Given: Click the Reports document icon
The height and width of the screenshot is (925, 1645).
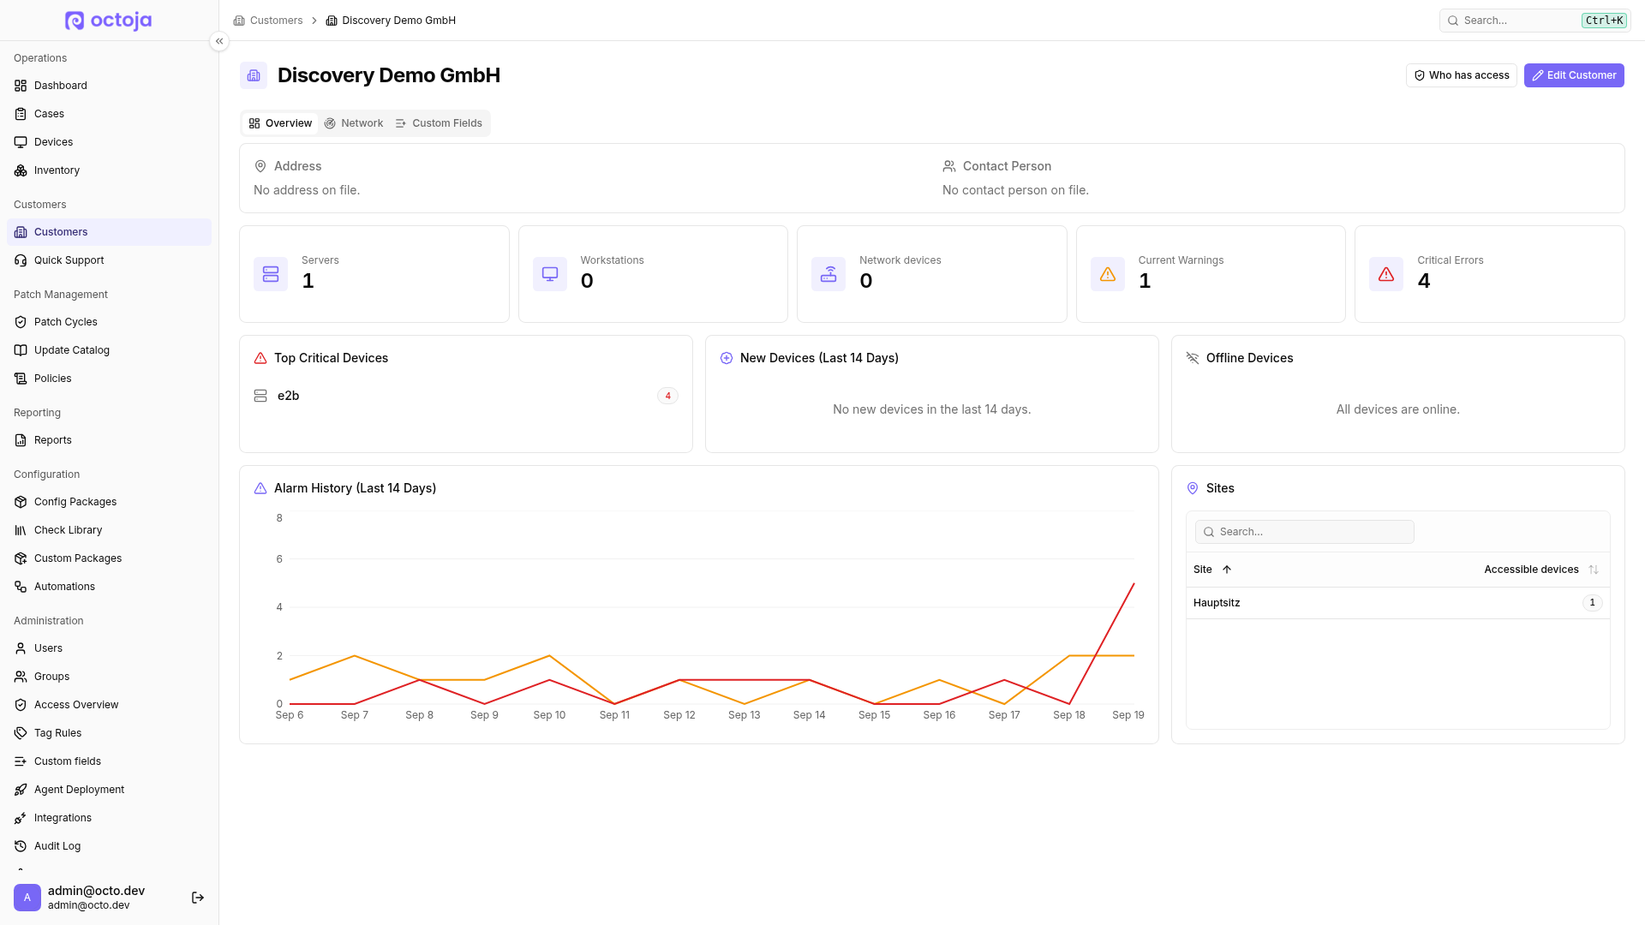Looking at the screenshot, I should 21,440.
